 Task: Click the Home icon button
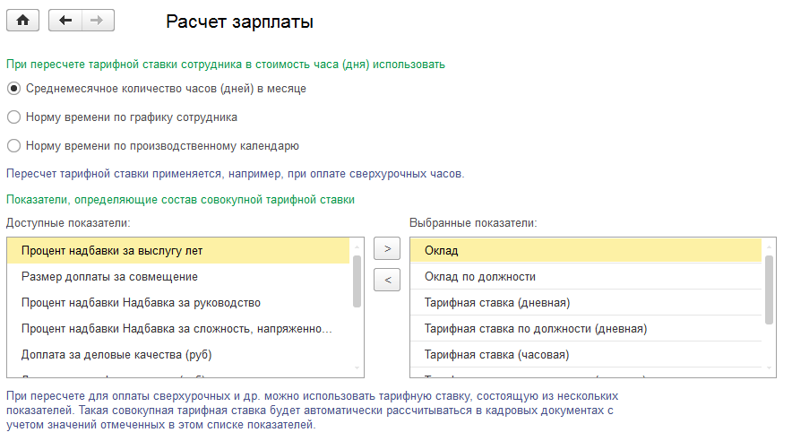tap(22, 22)
